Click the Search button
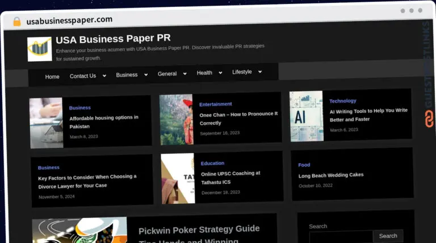This screenshot has width=436, height=243. (x=388, y=236)
